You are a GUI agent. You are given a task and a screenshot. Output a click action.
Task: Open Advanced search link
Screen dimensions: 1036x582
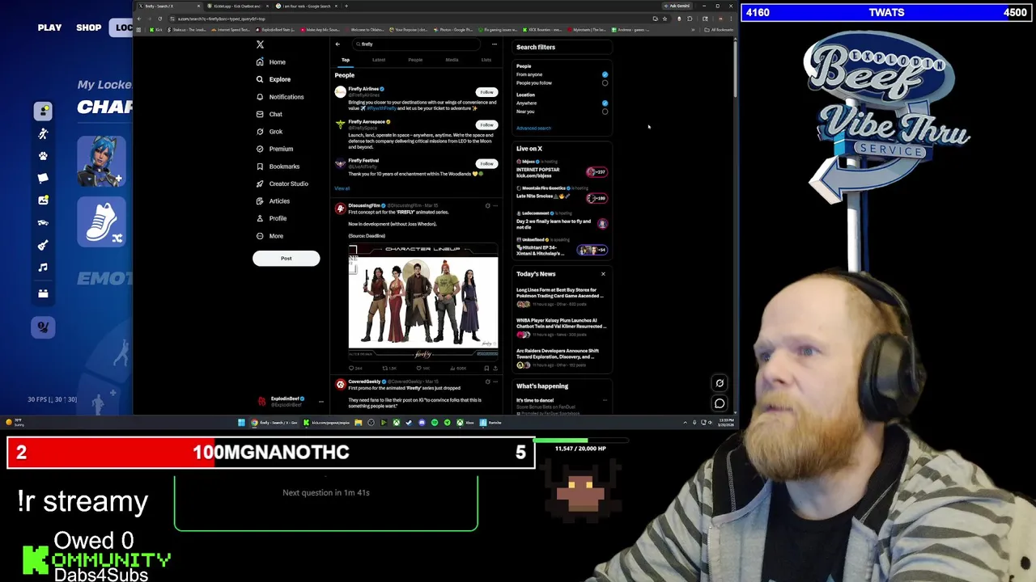[x=533, y=129]
